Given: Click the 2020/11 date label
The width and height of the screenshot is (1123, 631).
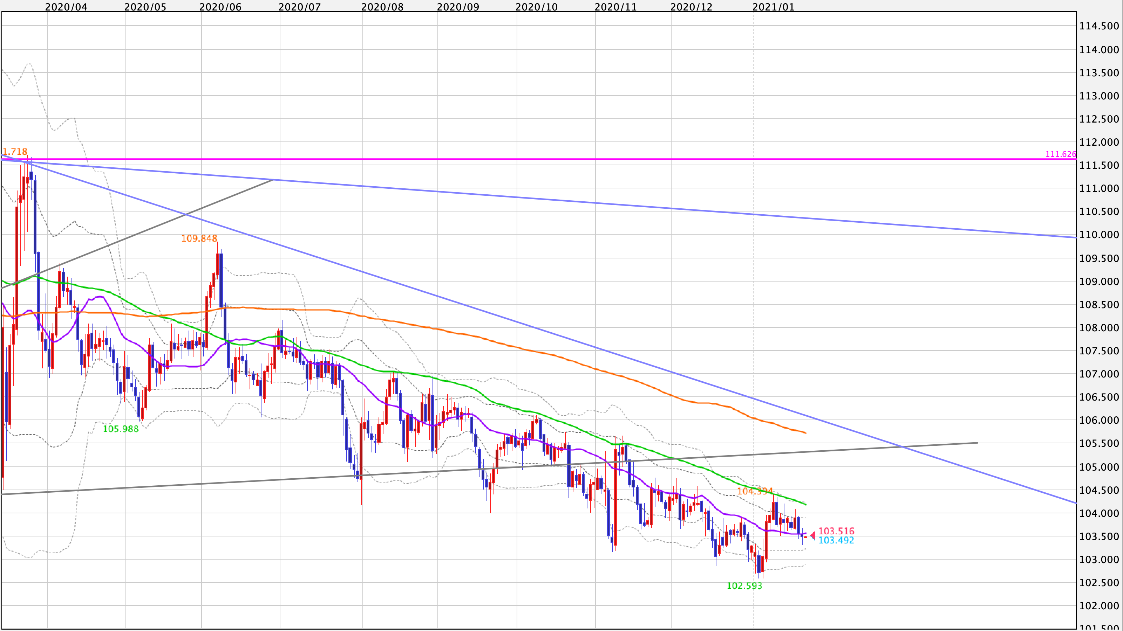Looking at the screenshot, I should [x=615, y=7].
